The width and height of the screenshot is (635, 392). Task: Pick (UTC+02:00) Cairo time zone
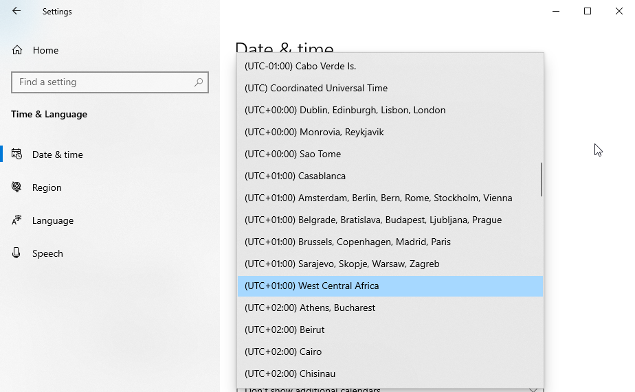click(283, 351)
